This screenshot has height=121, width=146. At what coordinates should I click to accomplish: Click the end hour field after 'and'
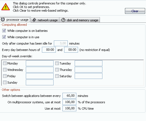pyautogui.click(x=71, y=50)
